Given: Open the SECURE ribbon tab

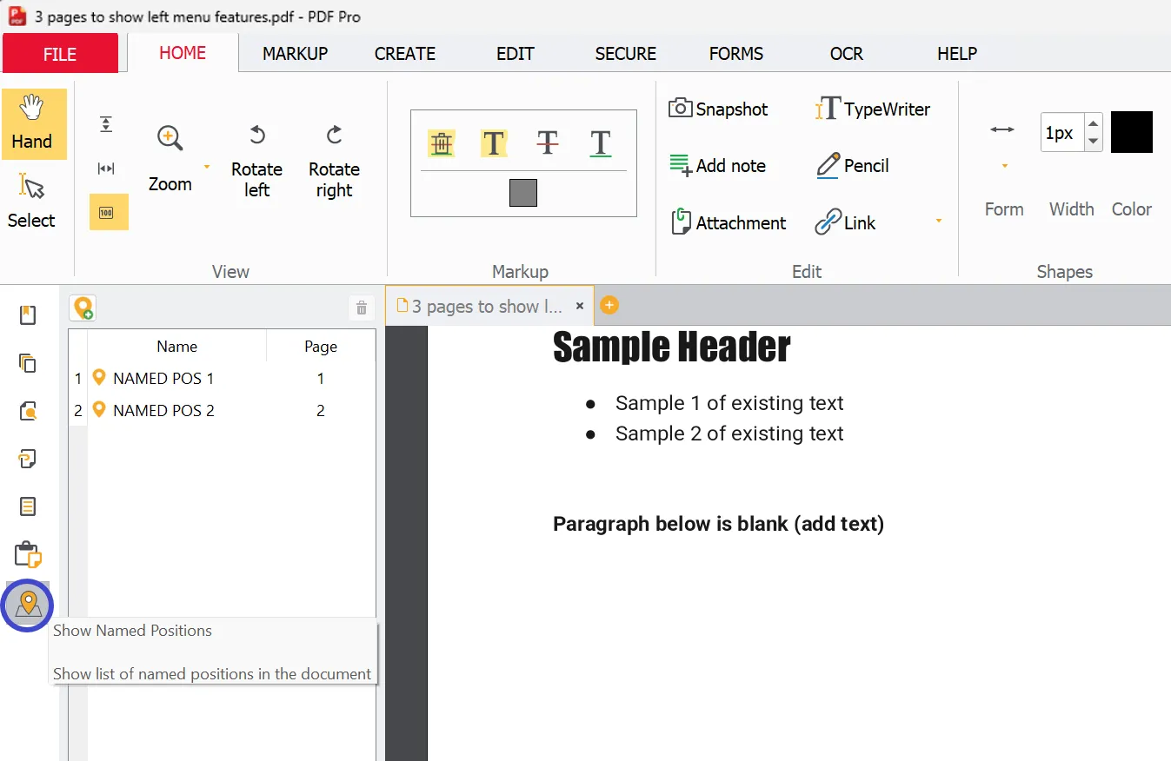Looking at the screenshot, I should (x=626, y=54).
